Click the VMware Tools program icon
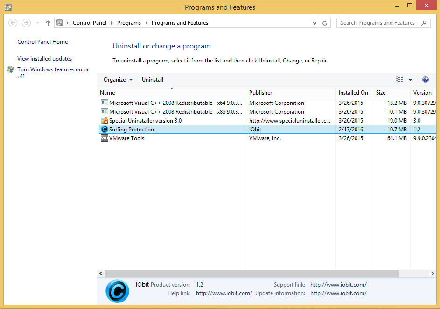 coord(105,138)
